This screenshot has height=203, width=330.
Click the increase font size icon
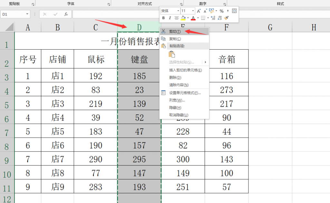point(199,11)
